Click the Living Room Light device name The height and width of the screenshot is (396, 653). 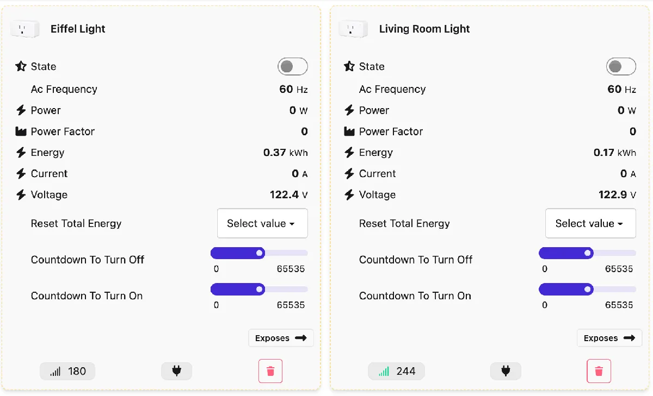point(424,29)
